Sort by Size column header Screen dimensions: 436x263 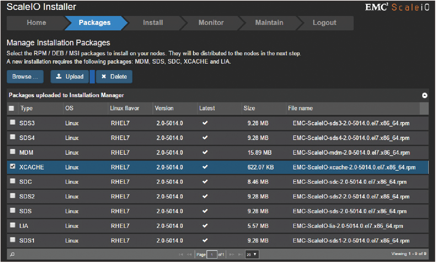pos(264,108)
